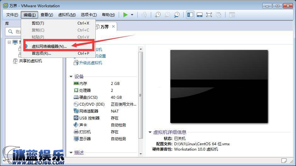Toggle the library sidebar view icon
Viewport: 296px width, 166px height.
(190, 15)
